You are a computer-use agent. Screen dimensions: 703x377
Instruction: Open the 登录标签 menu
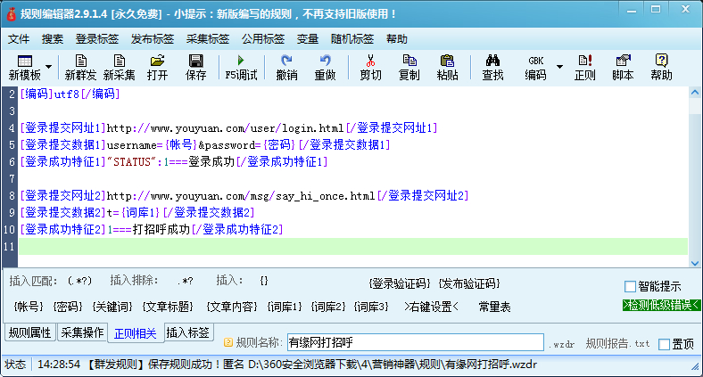tap(97, 39)
